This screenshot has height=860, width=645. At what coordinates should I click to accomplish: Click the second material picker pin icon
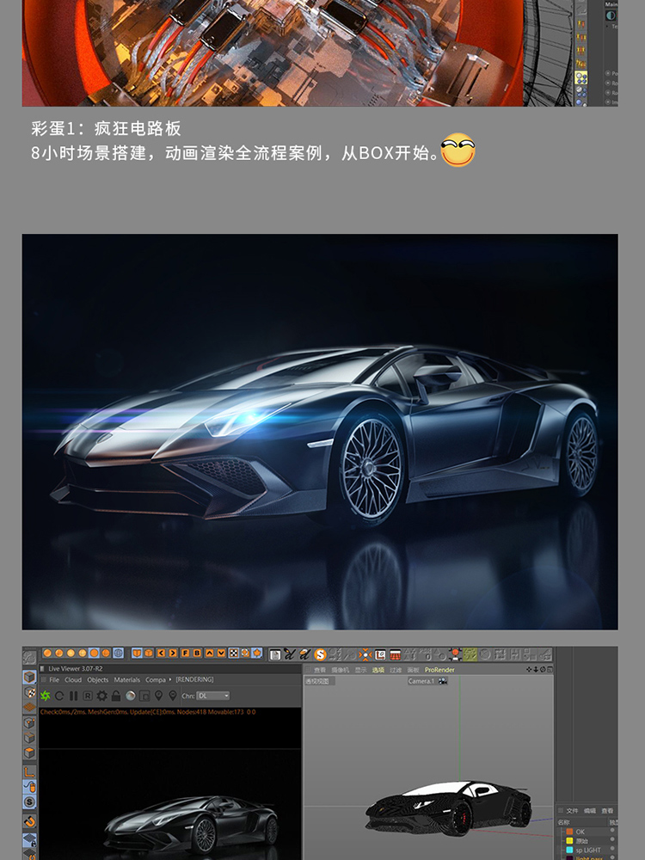point(173,696)
